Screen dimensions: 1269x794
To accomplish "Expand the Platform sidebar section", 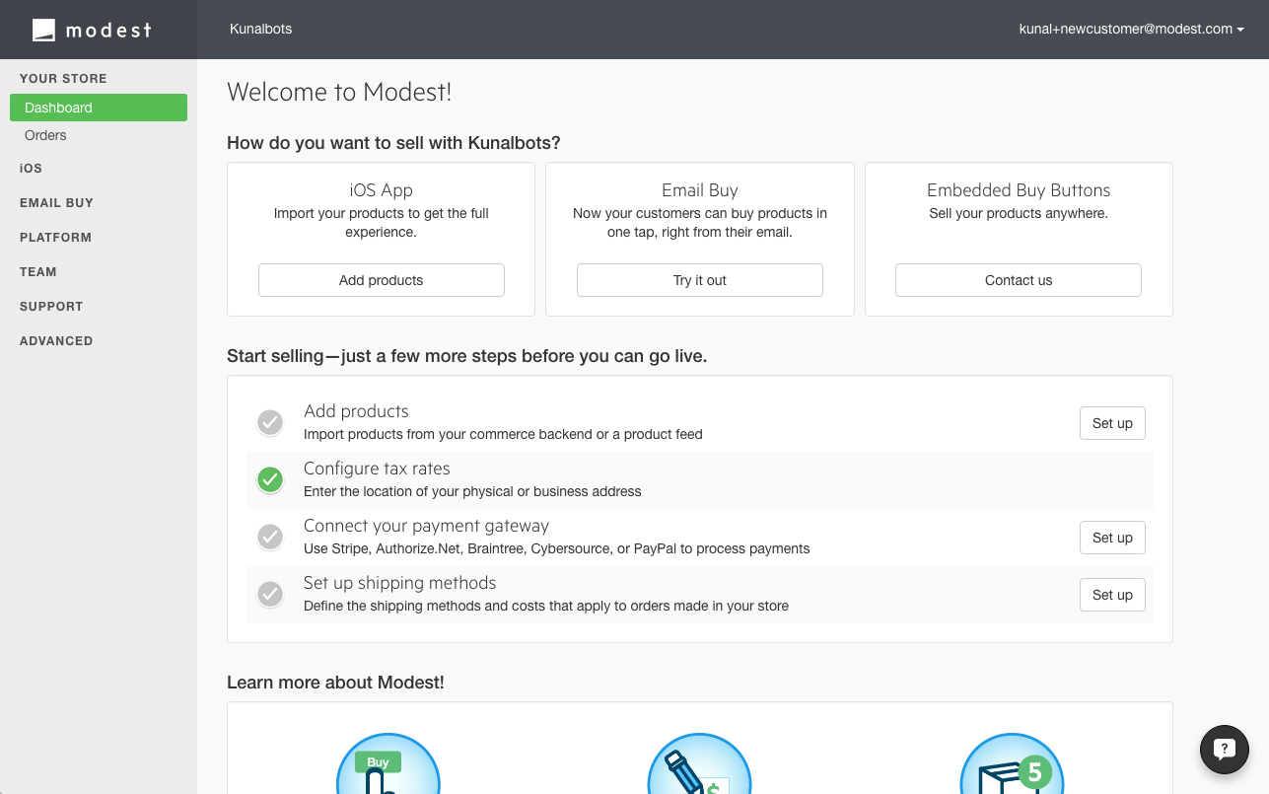I will (55, 238).
